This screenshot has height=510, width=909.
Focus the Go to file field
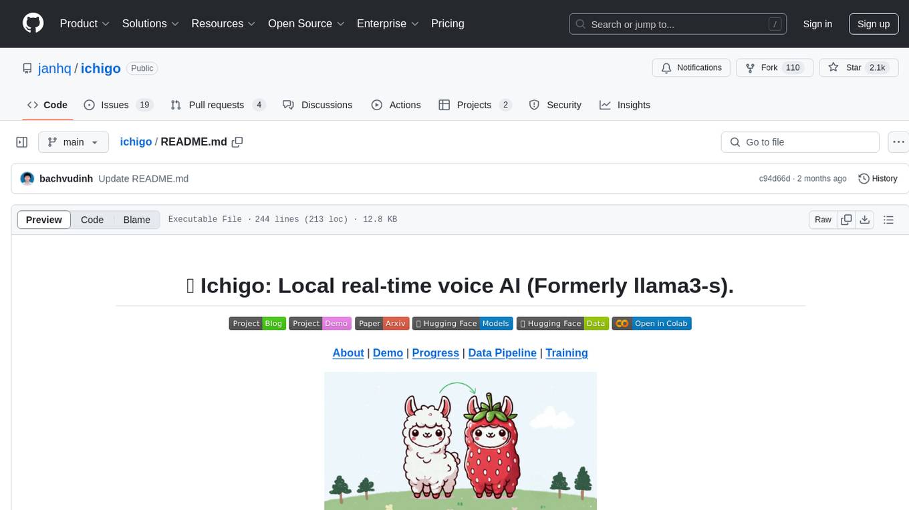800,142
